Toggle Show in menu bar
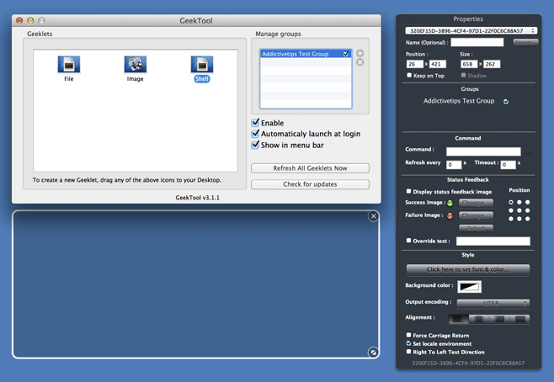 tap(255, 145)
